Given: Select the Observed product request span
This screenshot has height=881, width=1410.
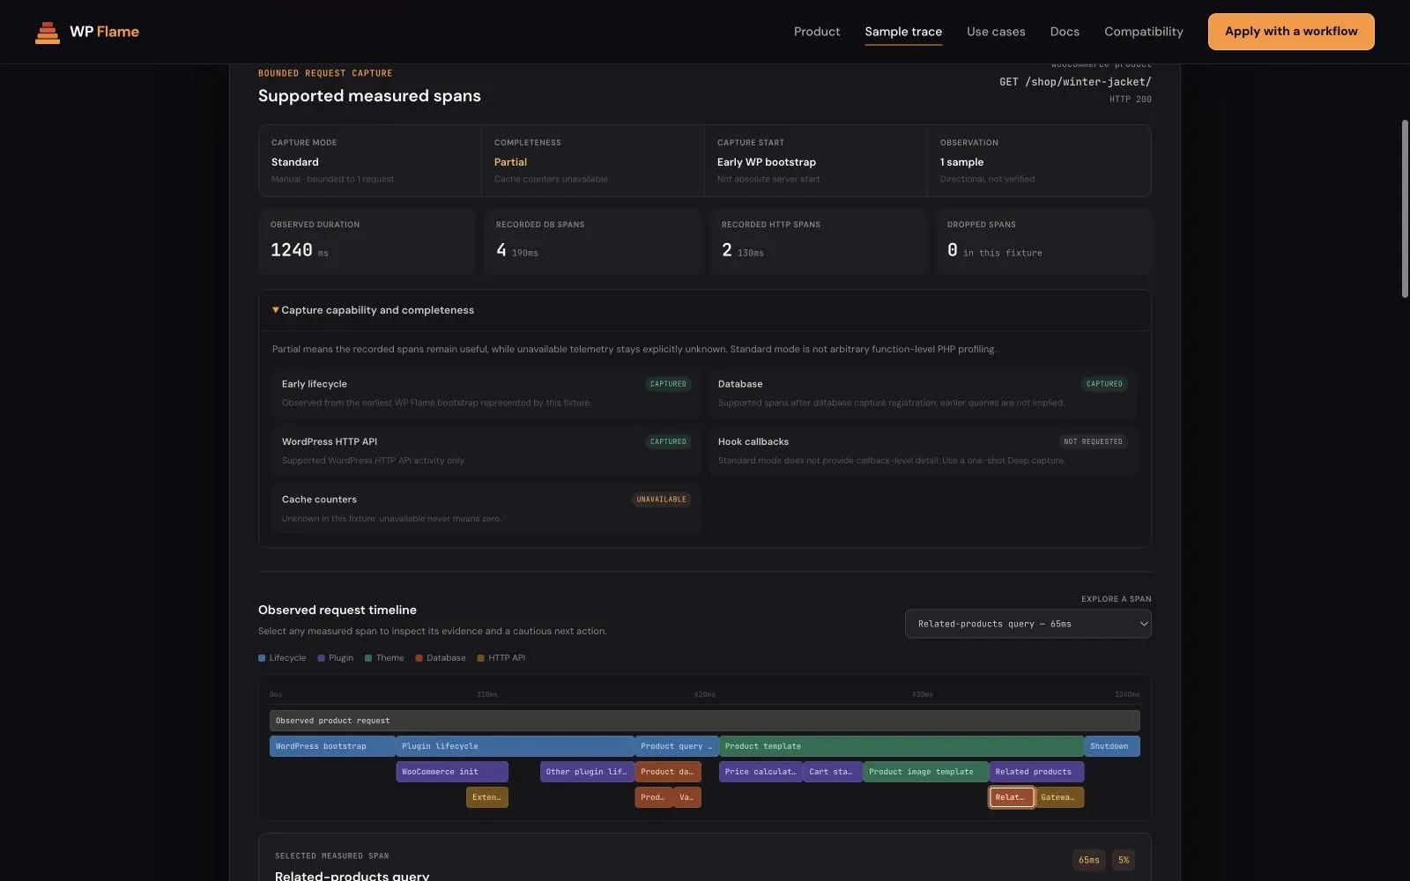Looking at the screenshot, I should tap(704, 721).
